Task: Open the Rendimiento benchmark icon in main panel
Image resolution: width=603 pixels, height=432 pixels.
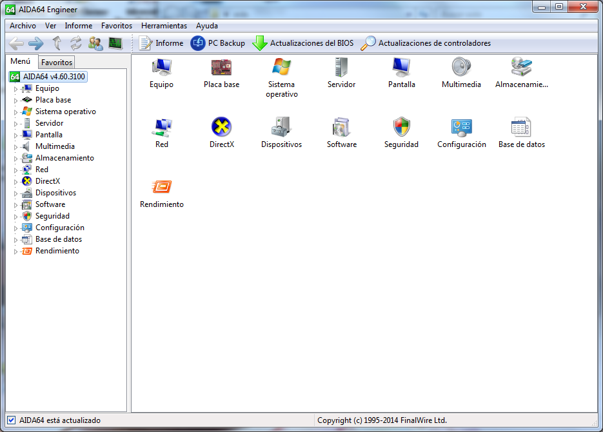Action: coord(161,187)
